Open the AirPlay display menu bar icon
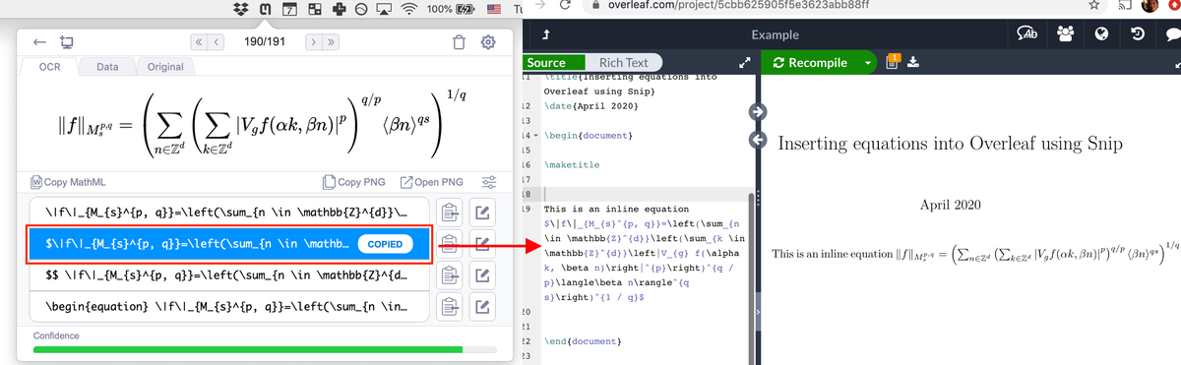 point(385,9)
